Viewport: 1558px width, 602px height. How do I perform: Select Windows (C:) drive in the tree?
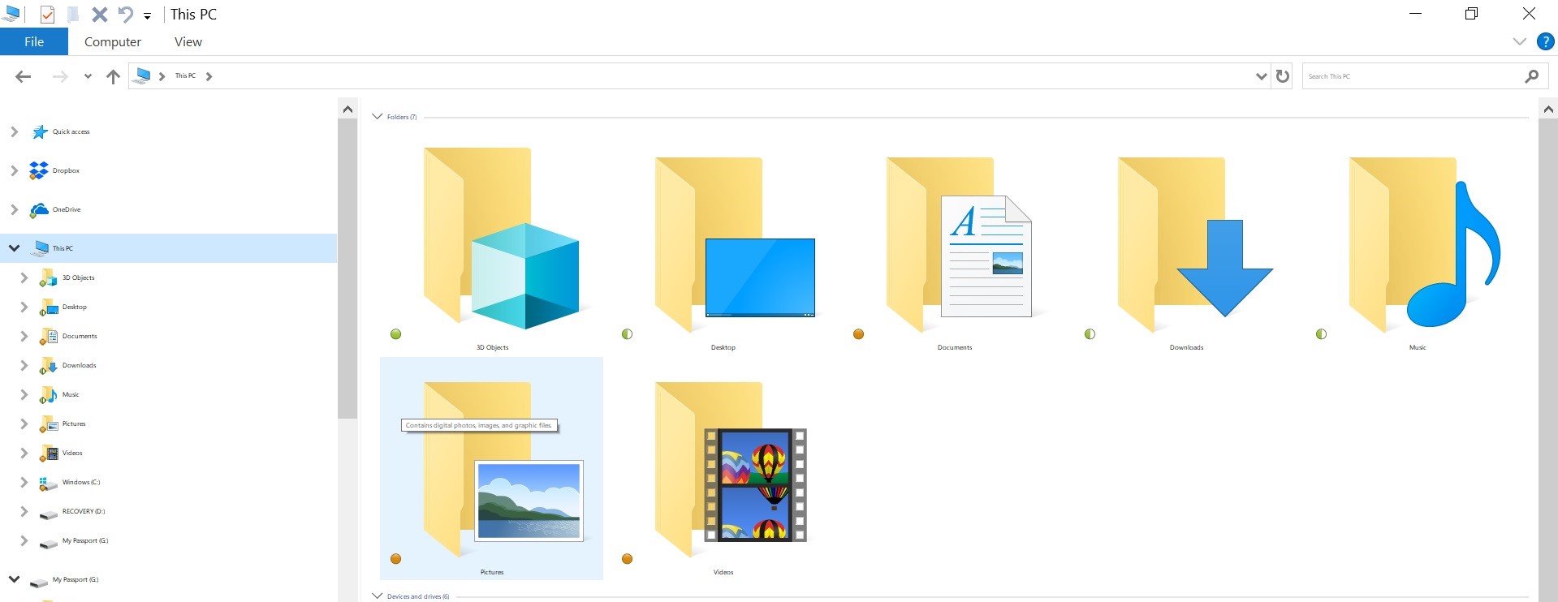tap(80, 482)
